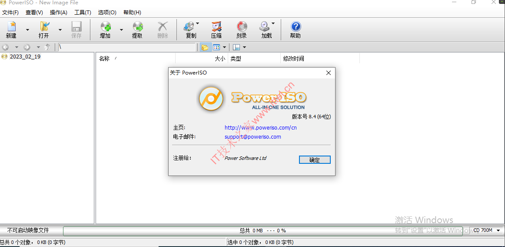Viewport: 505px width, 247px height.
Task: Click the Up one level icon
Action: click(x=48, y=47)
